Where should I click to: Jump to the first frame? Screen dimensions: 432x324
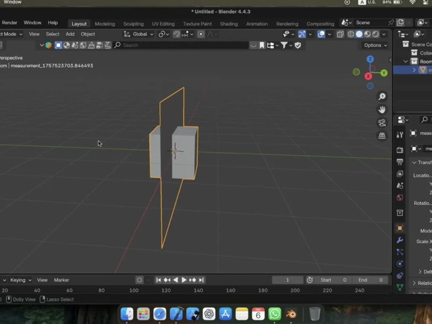(x=159, y=280)
